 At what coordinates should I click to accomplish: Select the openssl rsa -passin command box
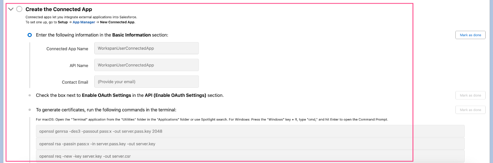point(250,144)
